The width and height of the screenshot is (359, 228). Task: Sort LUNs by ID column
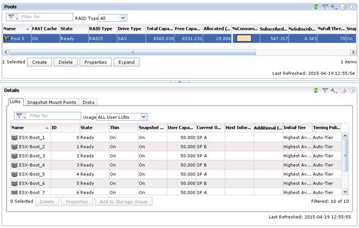tap(65, 128)
